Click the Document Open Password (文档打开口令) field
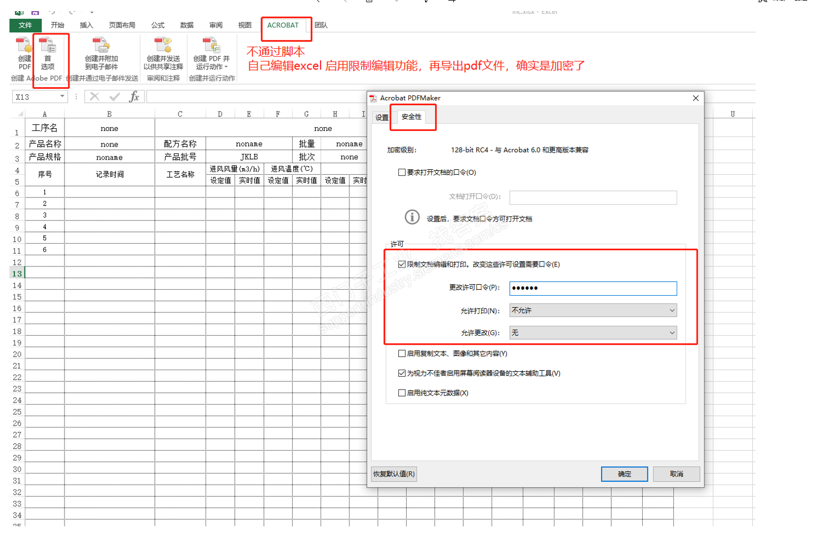 click(x=593, y=198)
